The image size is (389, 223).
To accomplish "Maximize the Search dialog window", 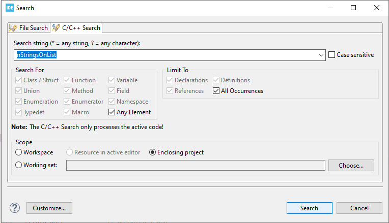I will (353, 8).
